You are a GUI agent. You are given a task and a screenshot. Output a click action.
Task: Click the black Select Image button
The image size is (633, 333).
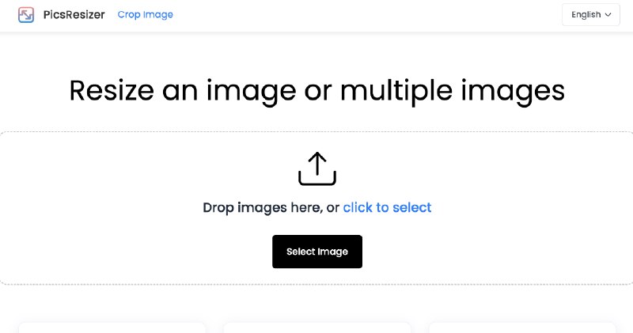[317, 252]
